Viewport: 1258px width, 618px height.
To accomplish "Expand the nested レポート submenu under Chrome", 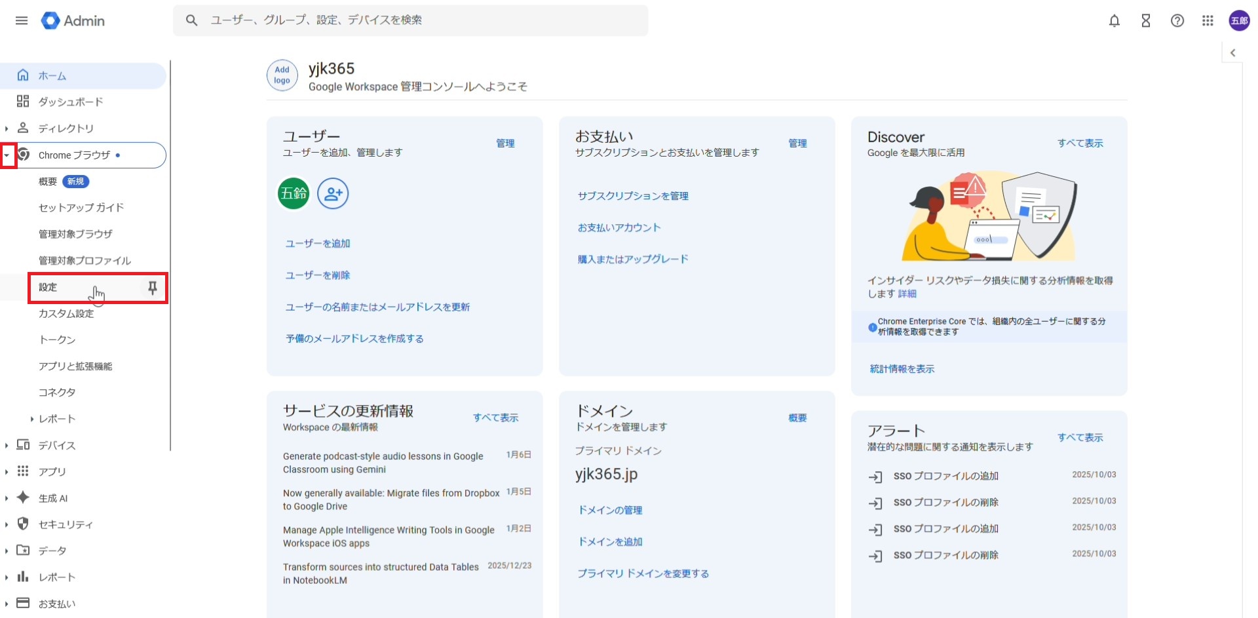I will tap(31, 419).
